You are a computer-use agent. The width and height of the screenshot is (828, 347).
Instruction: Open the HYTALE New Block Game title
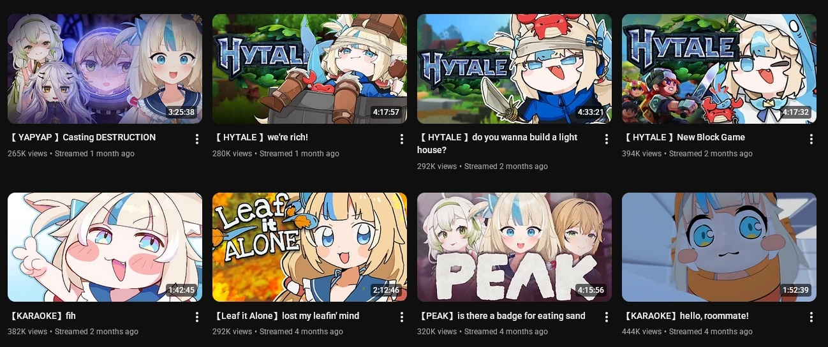point(684,137)
